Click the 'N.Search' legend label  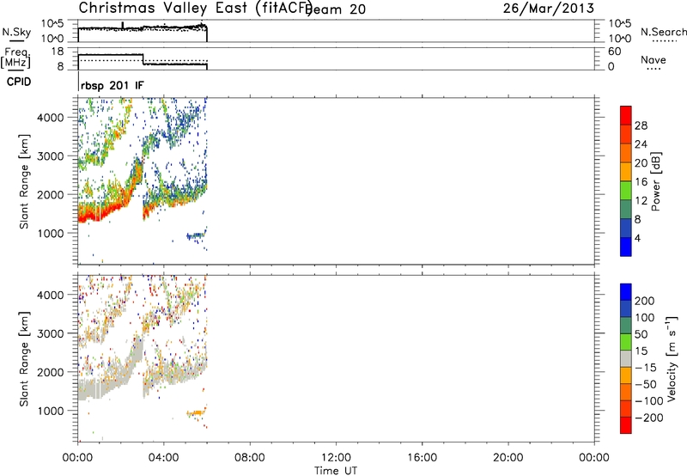(x=663, y=32)
